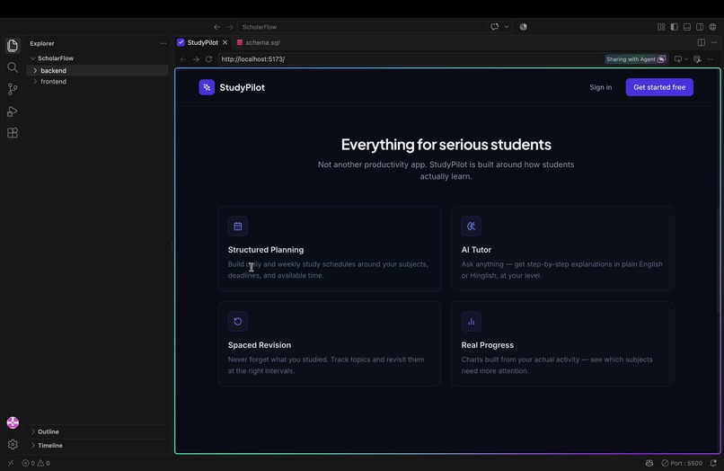Image resolution: width=724 pixels, height=471 pixels.
Task: Click the Spaced Revision refresh icon
Action: tap(238, 321)
